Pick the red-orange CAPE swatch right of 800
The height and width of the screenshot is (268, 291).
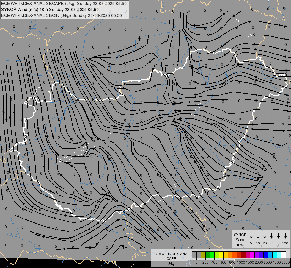click(x=235, y=255)
